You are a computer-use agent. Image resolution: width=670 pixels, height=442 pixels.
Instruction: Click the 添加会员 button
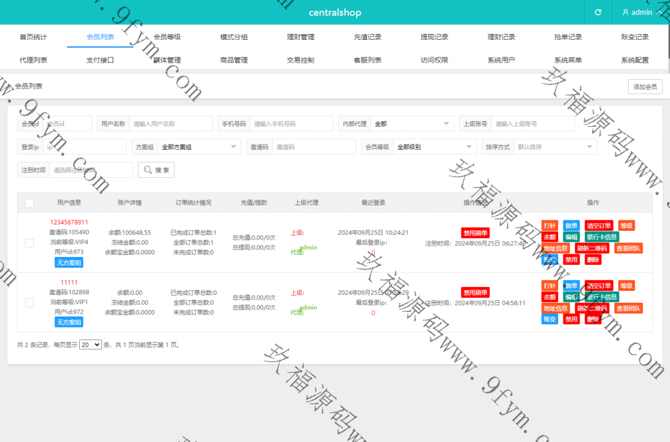click(x=645, y=87)
